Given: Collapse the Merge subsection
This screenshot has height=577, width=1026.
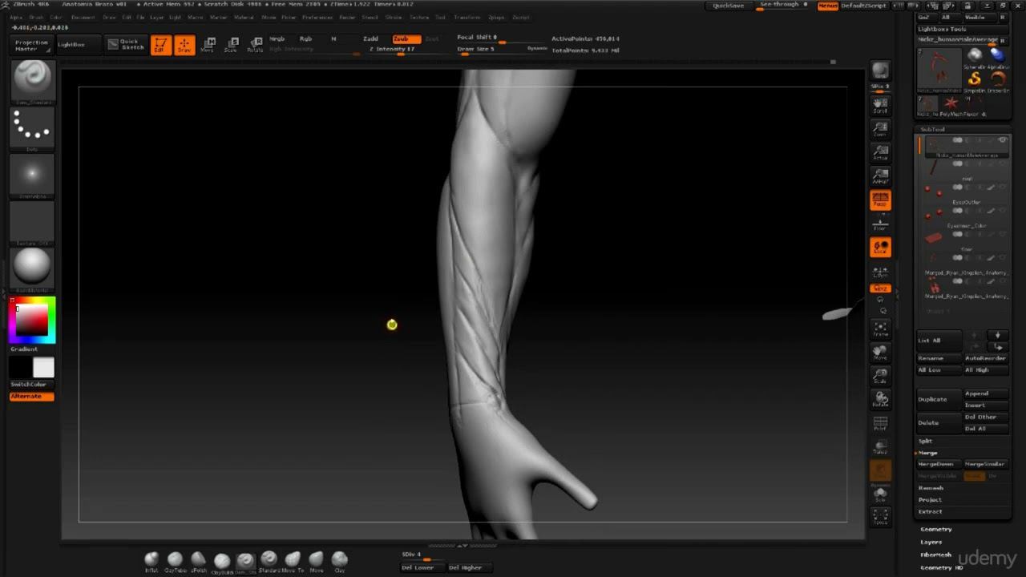Looking at the screenshot, I should (927, 453).
